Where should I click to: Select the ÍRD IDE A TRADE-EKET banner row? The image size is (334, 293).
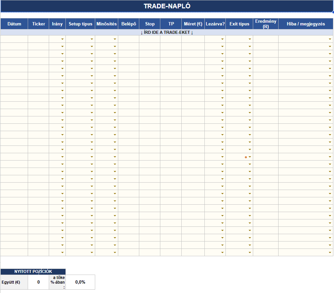click(167, 32)
